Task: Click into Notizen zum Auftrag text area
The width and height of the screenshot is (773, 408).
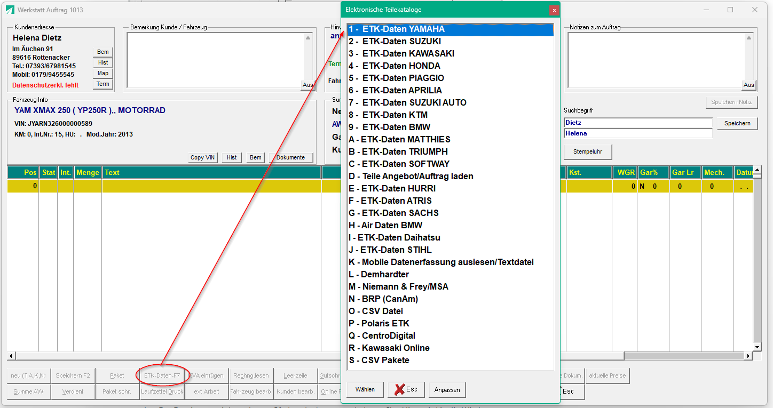Action: click(657, 60)
